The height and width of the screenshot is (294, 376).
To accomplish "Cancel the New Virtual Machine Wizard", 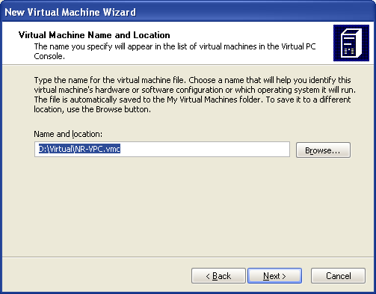I will (x=338, y=276).
